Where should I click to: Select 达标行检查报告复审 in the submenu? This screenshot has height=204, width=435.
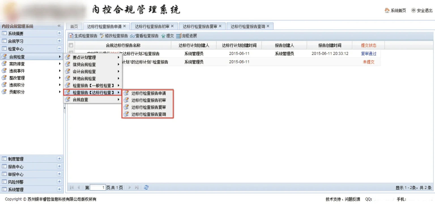tap(148, 107)
